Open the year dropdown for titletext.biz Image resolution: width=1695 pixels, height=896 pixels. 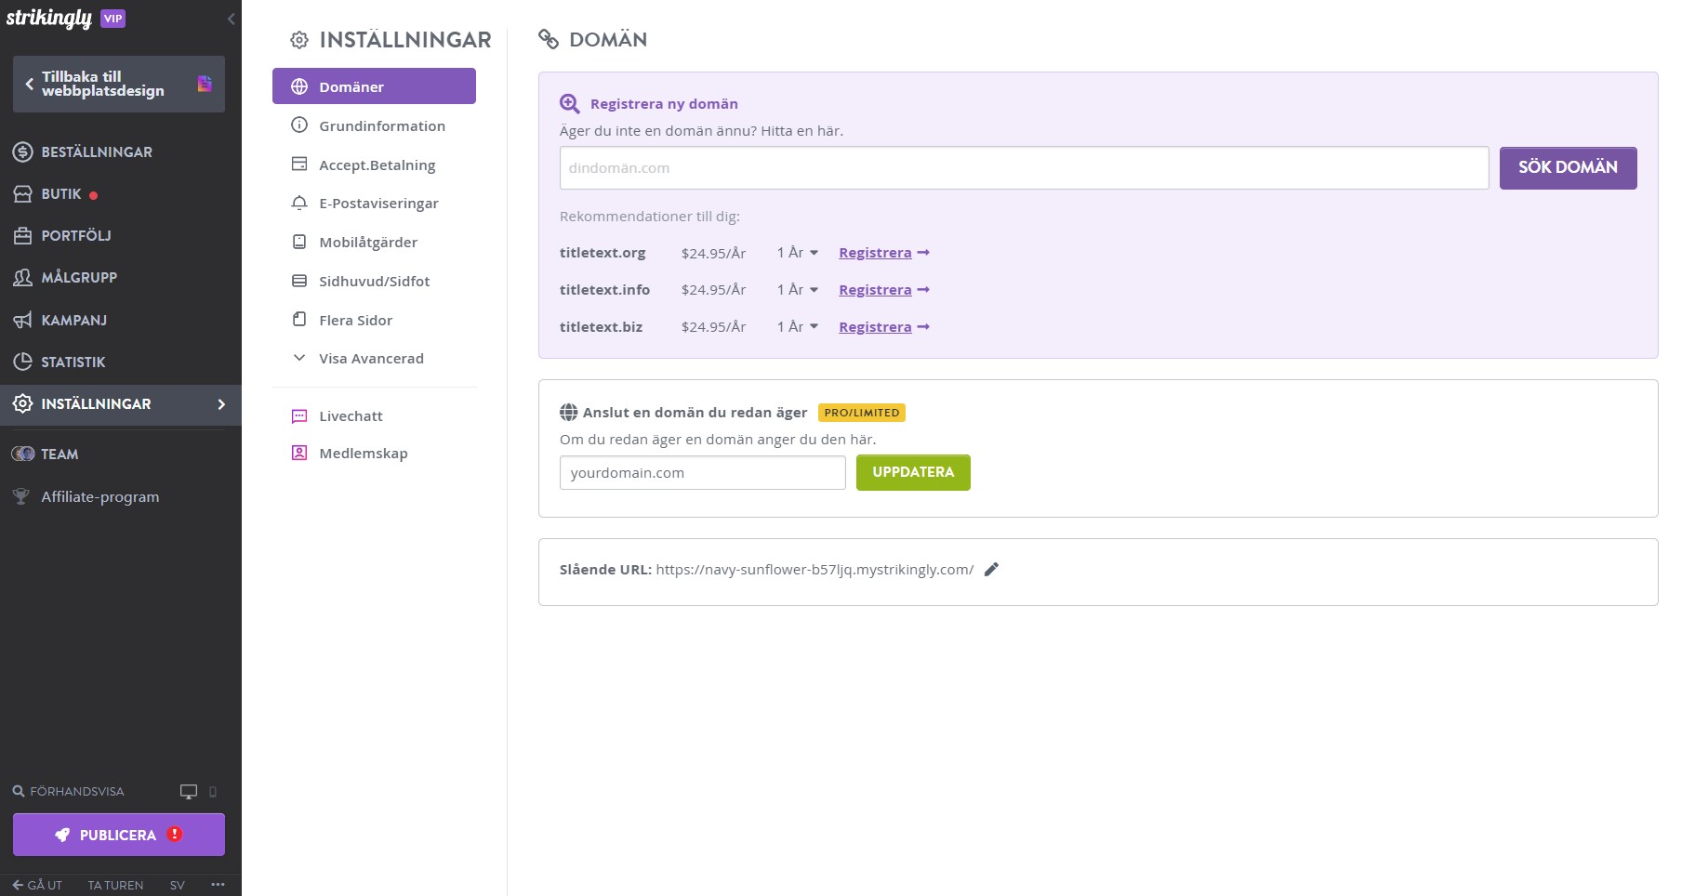tap(798, 327)
